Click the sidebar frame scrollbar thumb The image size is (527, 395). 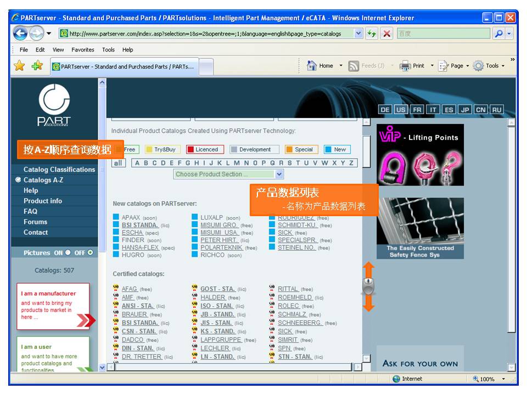coord(102,170)
